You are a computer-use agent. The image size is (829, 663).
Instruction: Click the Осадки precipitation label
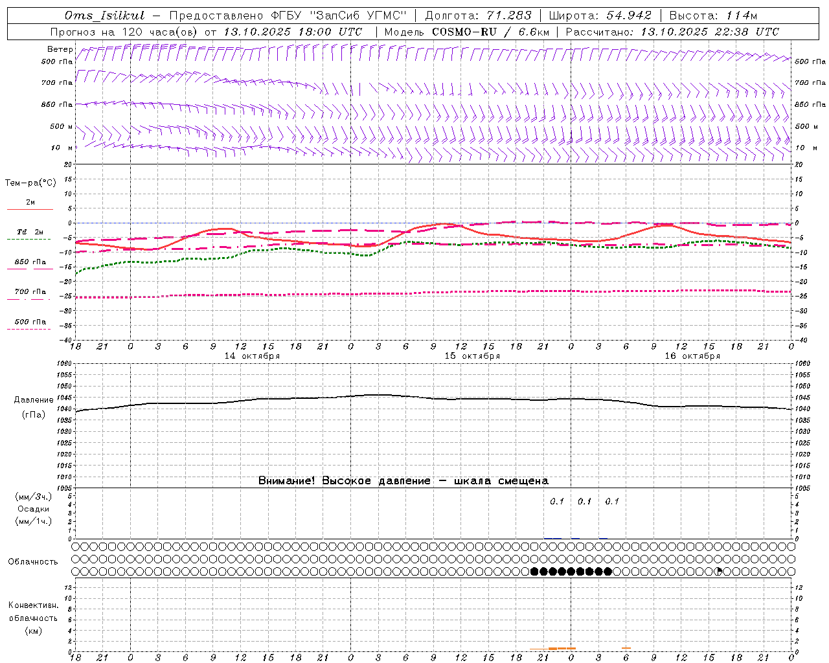pyautogui.click(x=34, y=509)
